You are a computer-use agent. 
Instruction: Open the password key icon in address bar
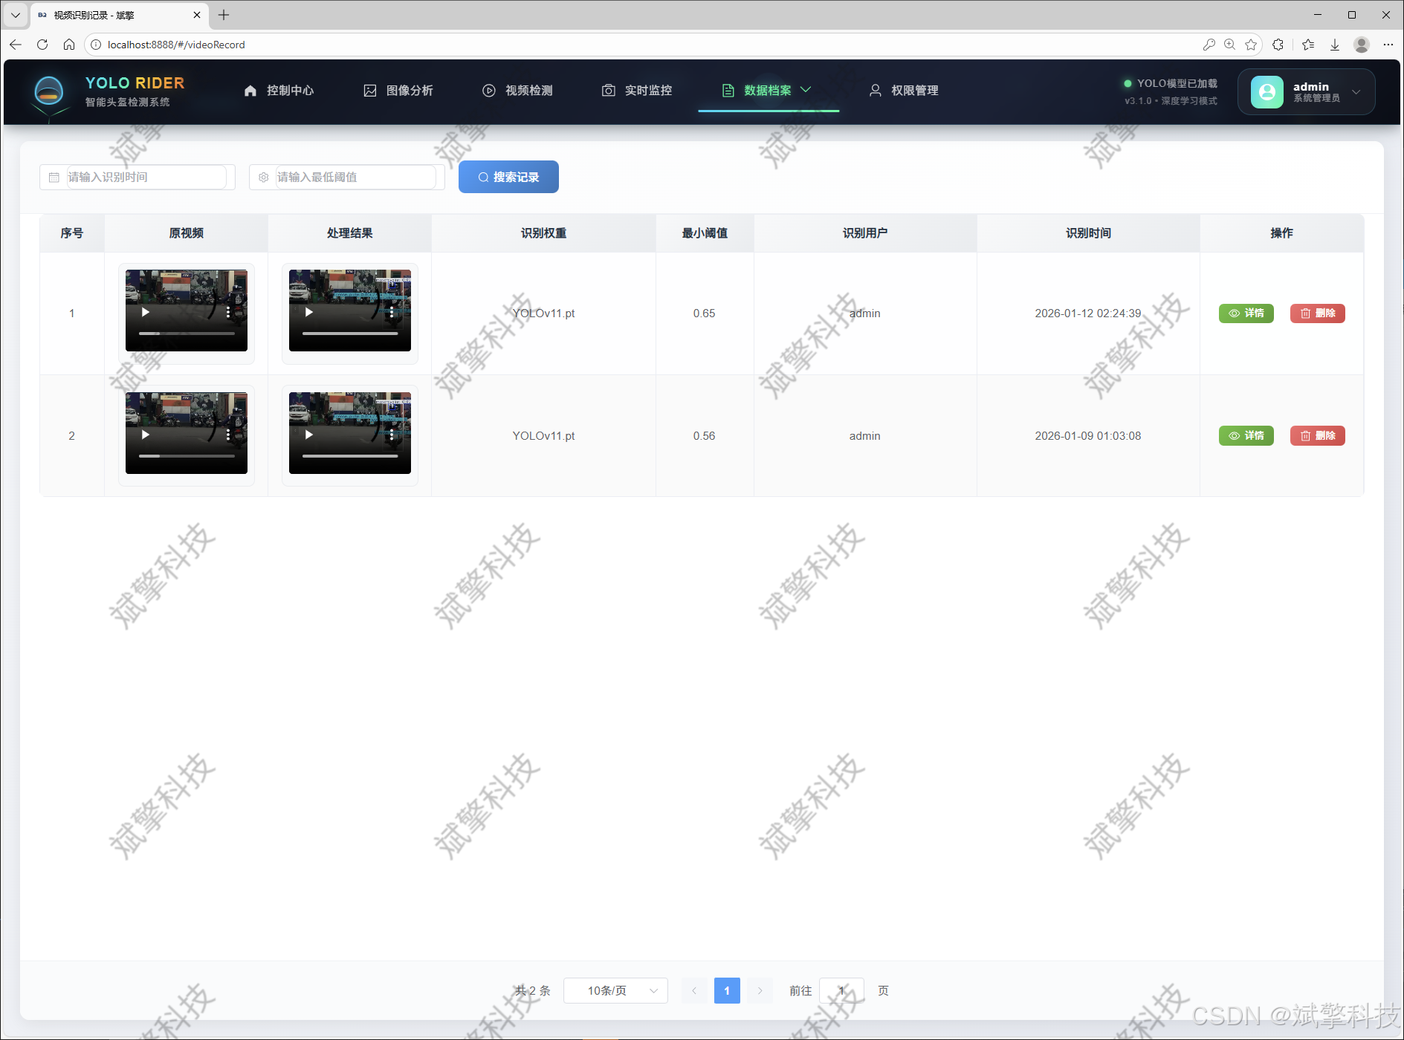click(1209, 45)
